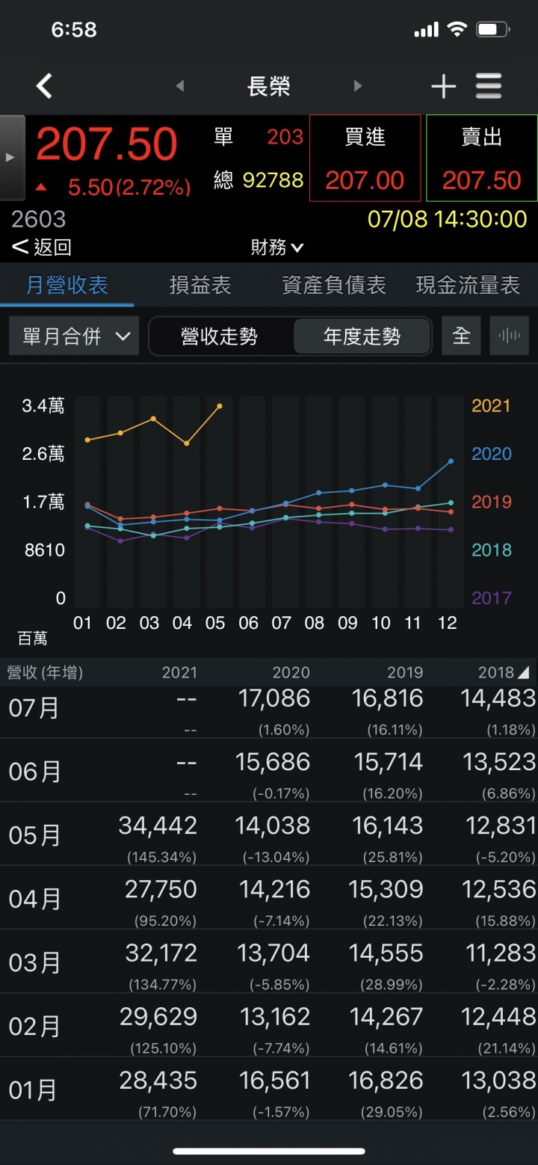Screen dimensions: 538x1165
Task: Tap the 長榮 stock name title
Action: (x=268, y=87)
